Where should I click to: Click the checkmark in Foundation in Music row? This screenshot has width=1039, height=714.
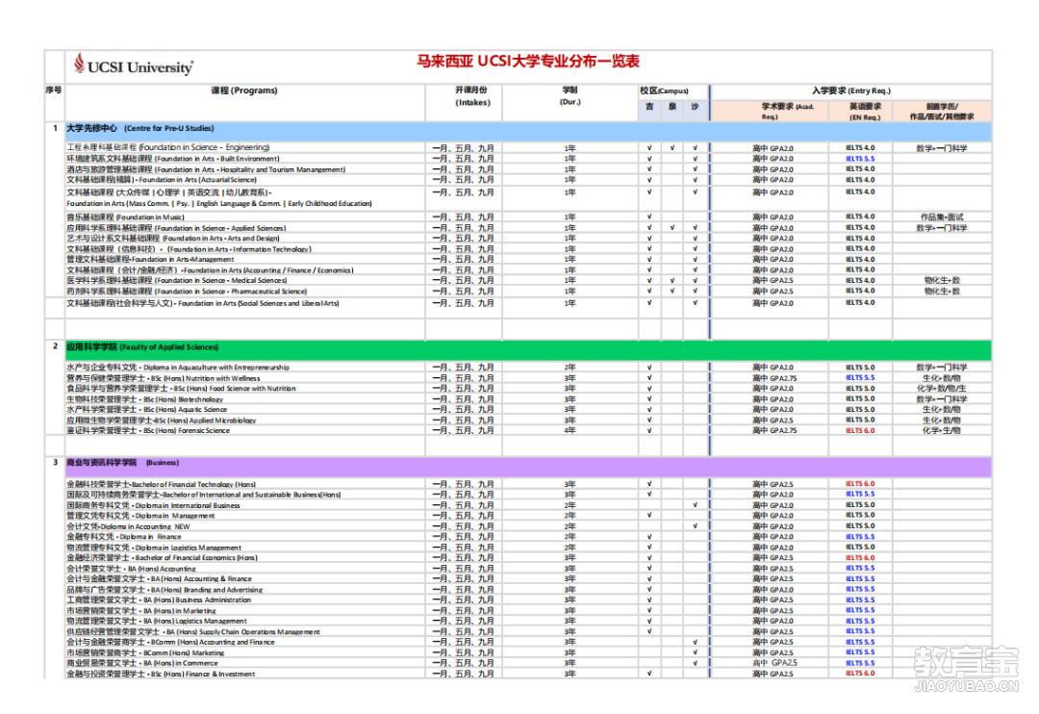649,217
